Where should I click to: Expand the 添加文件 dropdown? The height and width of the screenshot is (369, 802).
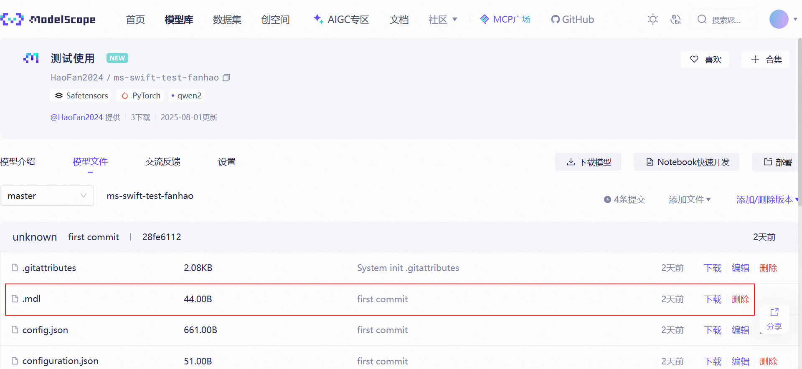[690, 200]
